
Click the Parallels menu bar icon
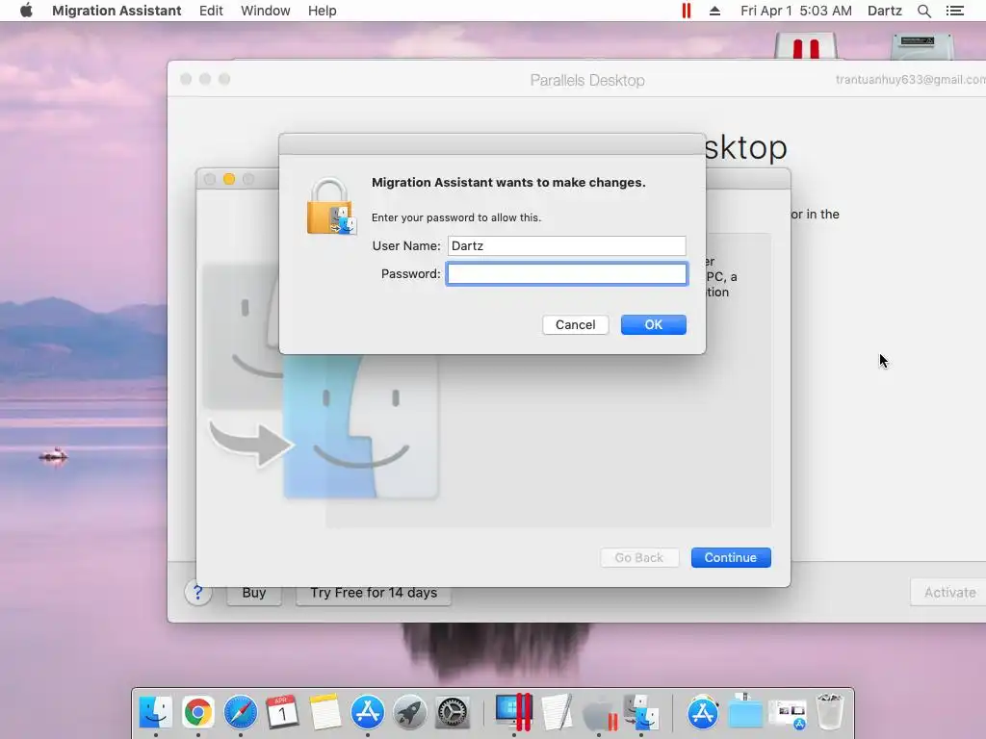point(686,11)
